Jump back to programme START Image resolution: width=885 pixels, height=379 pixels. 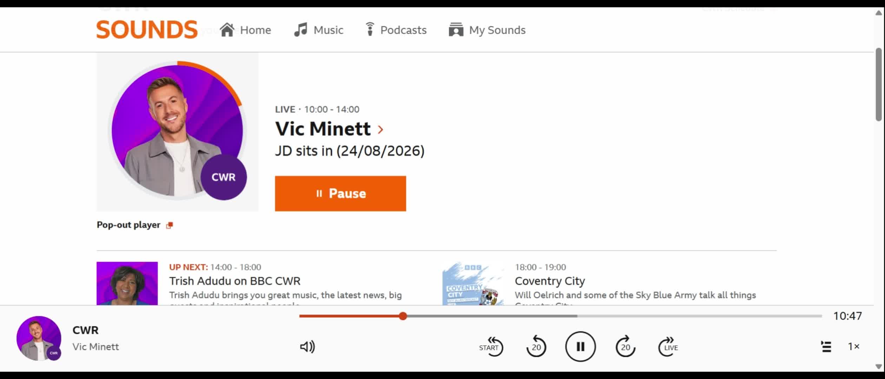pos(491,347)
